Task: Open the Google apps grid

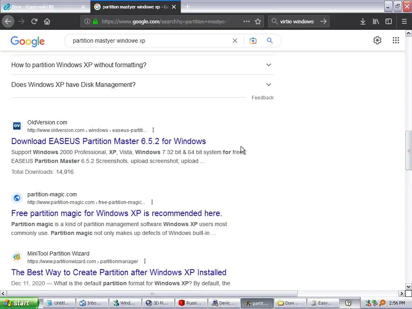Action: pos(396,40)
